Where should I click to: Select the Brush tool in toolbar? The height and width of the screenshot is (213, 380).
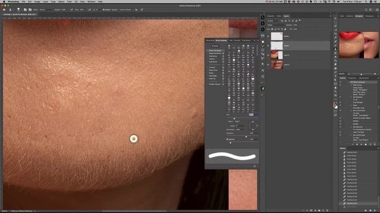point(335,45)
